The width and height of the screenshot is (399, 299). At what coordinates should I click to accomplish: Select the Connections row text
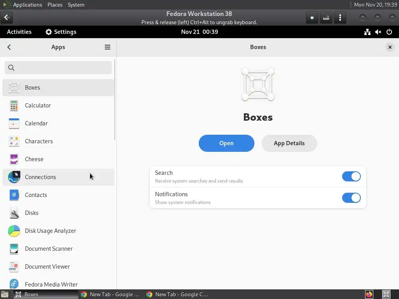[41, 177]
